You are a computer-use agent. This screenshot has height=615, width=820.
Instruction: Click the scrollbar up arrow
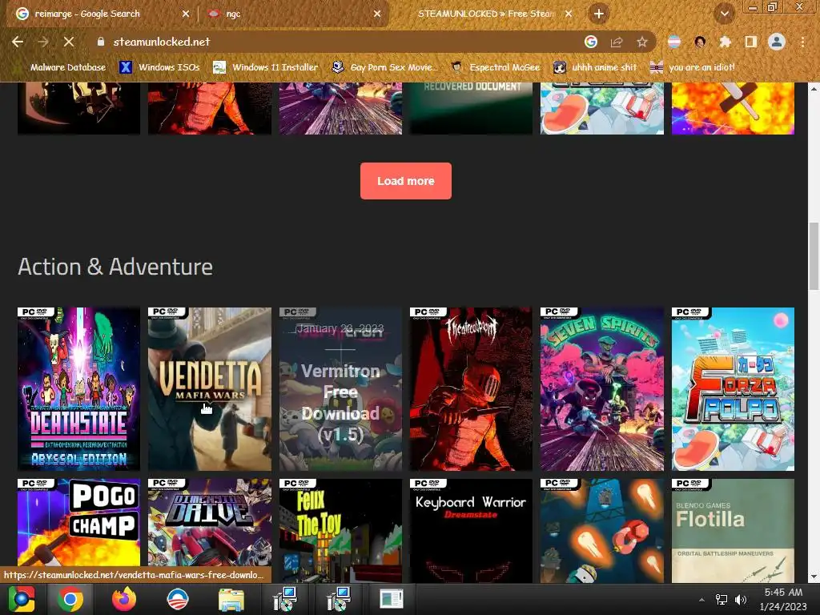pos(814,88)
